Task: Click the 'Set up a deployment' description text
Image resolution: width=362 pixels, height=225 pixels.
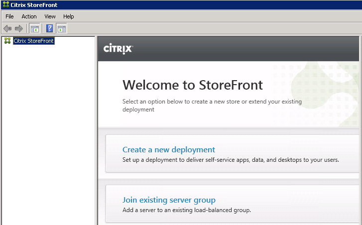Action: coord(231,160)
